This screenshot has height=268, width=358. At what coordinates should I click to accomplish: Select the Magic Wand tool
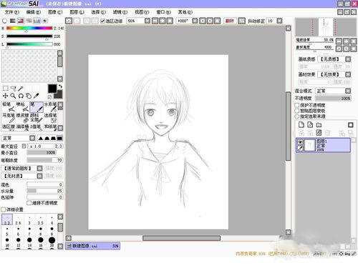21,89
